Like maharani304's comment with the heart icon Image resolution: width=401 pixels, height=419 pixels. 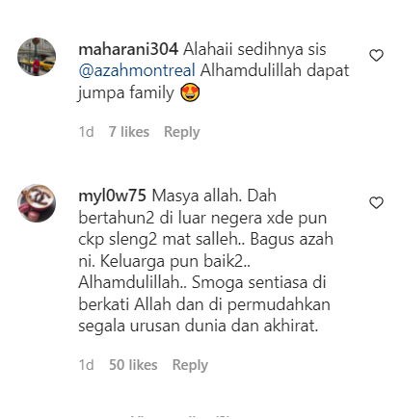coord(376,56)
